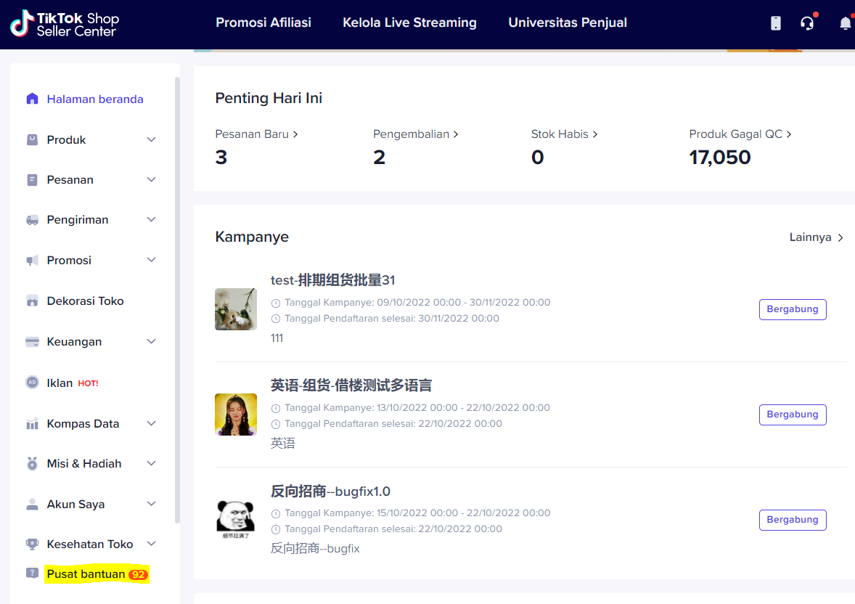Open the headset customer support icon
Screen dimensions: 855x604
point(807,23)
